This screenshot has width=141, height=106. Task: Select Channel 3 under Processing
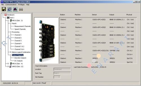[18, 41]
